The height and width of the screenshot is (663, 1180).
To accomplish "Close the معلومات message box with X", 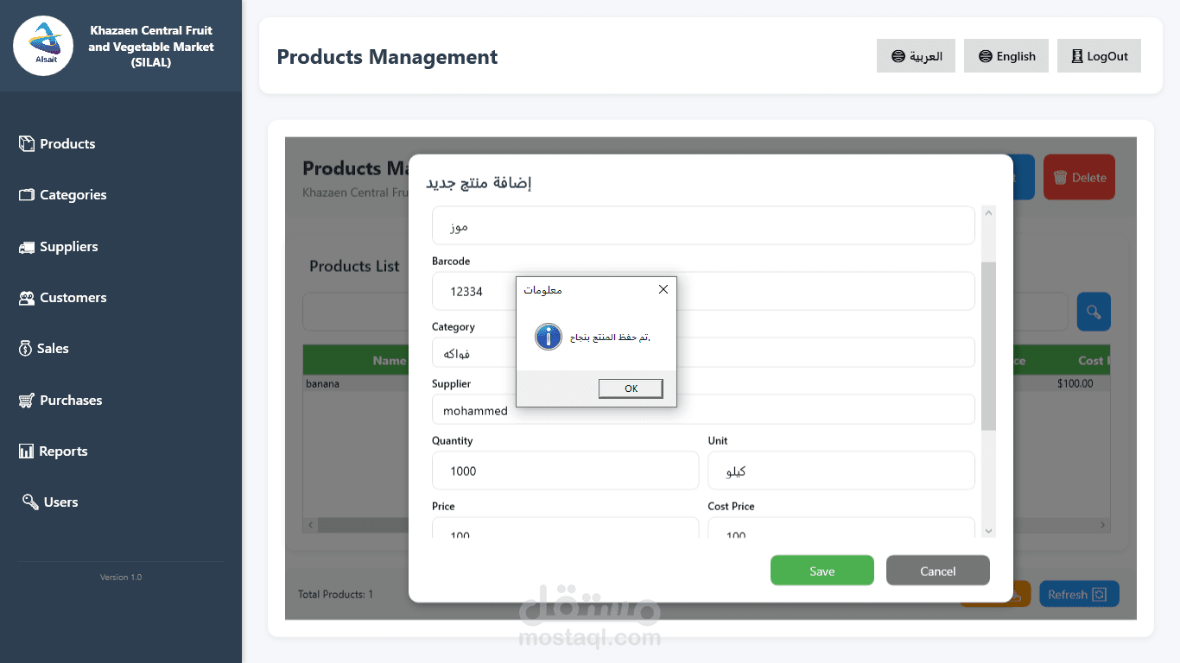I will [x=663, y=289].
